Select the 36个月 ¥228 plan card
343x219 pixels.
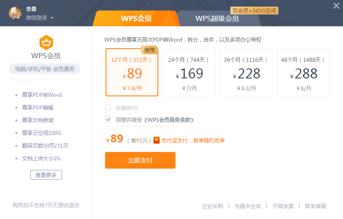pyautogui.click(x=246, y=72)
